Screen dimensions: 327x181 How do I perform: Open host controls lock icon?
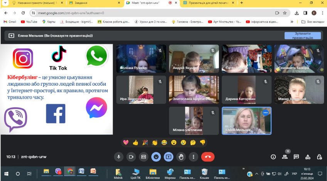point(319,157)
